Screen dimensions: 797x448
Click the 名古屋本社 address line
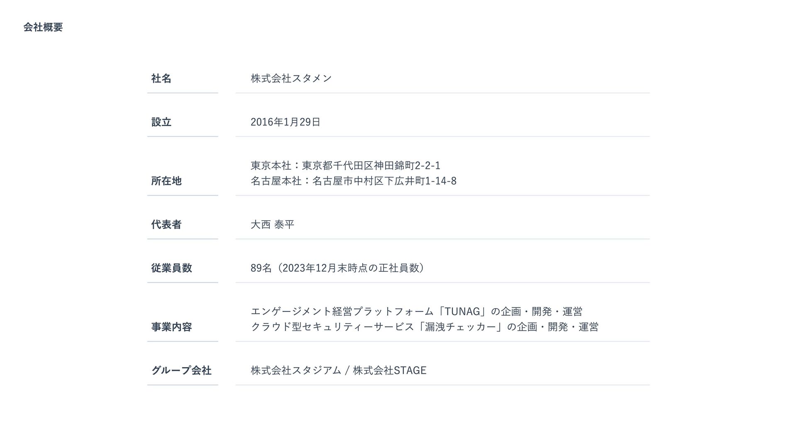(353, 181)
